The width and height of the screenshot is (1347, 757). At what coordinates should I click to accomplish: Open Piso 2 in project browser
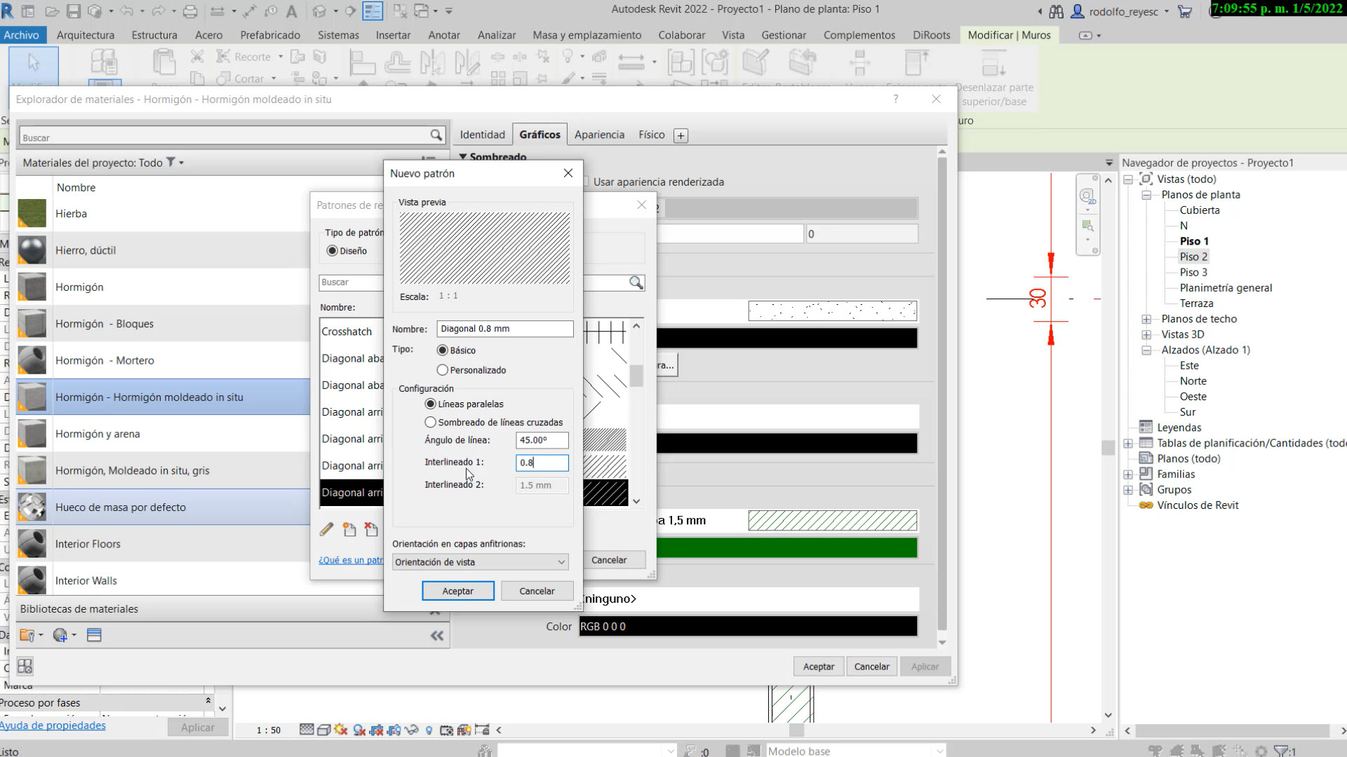[x=1193, y=257]
